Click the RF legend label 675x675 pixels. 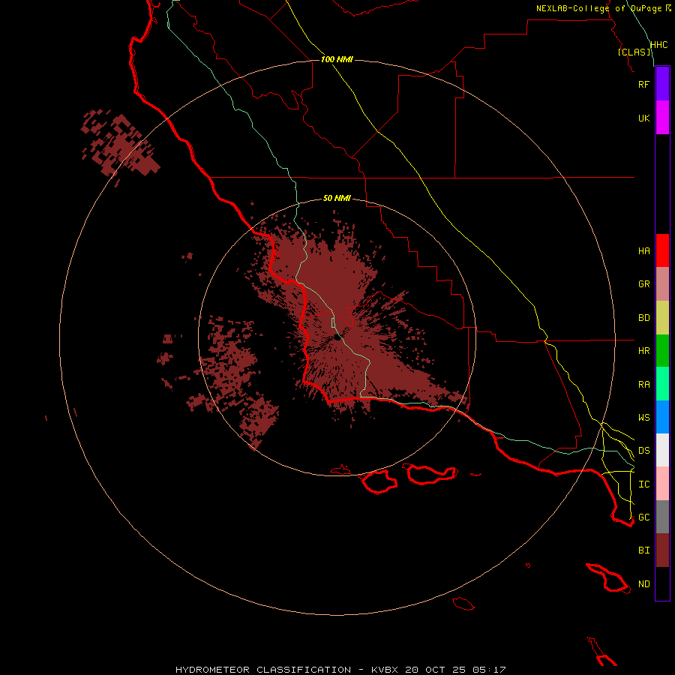643,84
